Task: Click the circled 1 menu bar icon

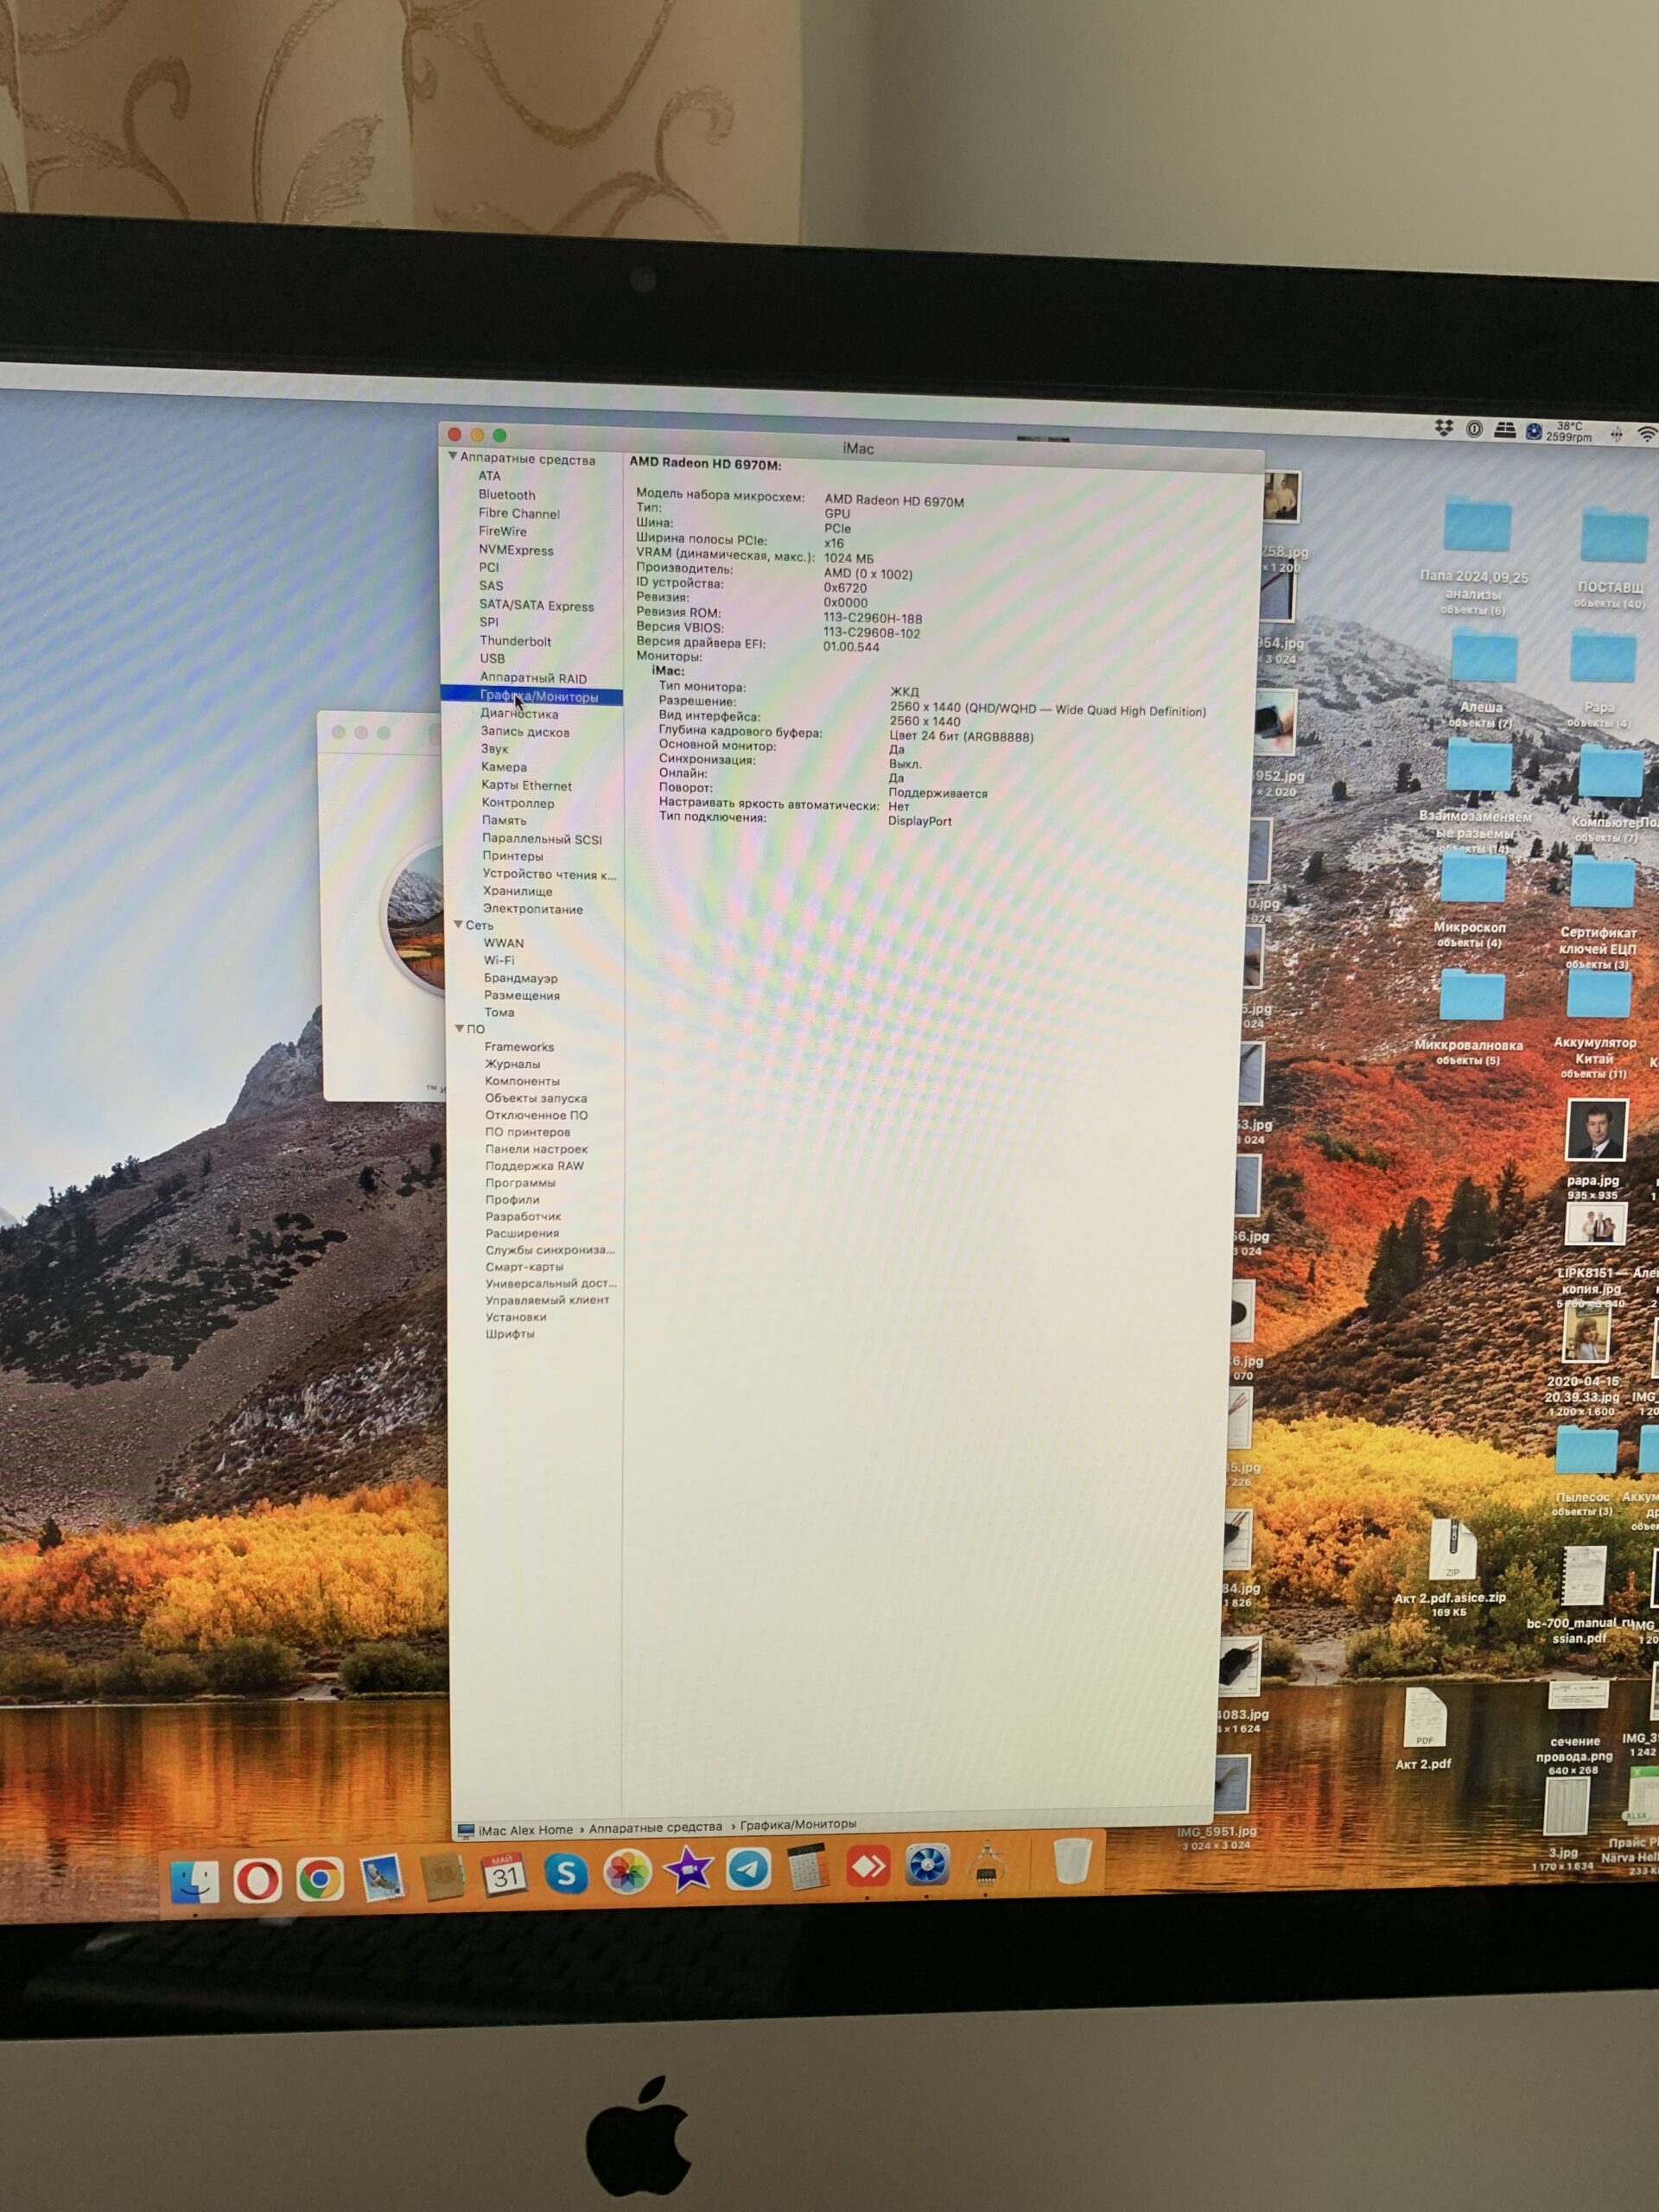Action: [x=1474, y=429]
